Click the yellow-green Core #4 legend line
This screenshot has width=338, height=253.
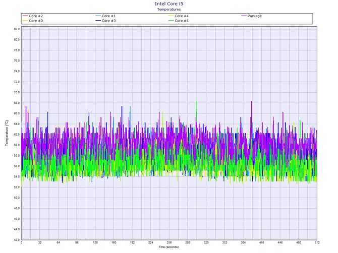coord(171,16)
